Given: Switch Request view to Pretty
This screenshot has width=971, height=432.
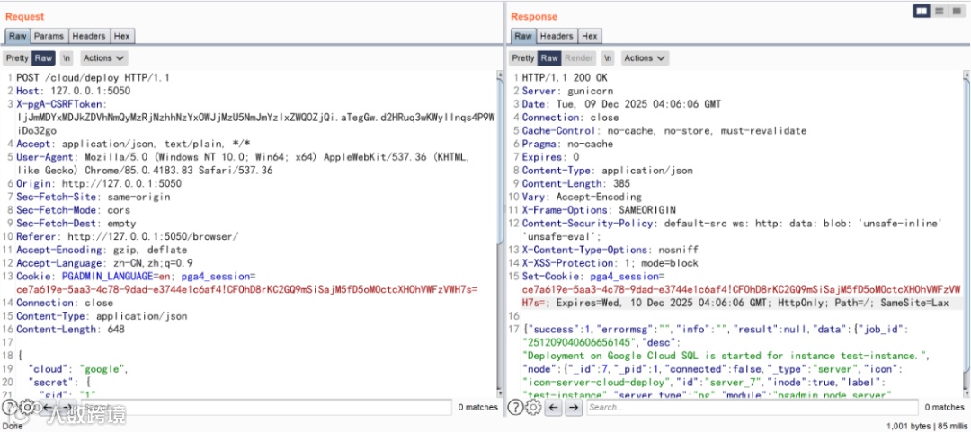Looking at the screenshot, I should click(x=17, y=58).
